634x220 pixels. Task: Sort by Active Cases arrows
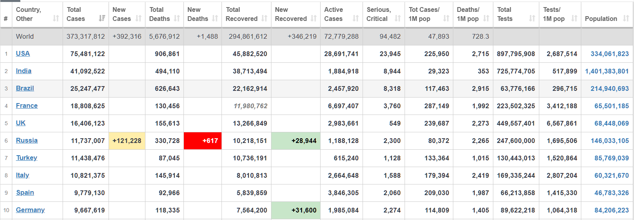(x=355, y=18)
